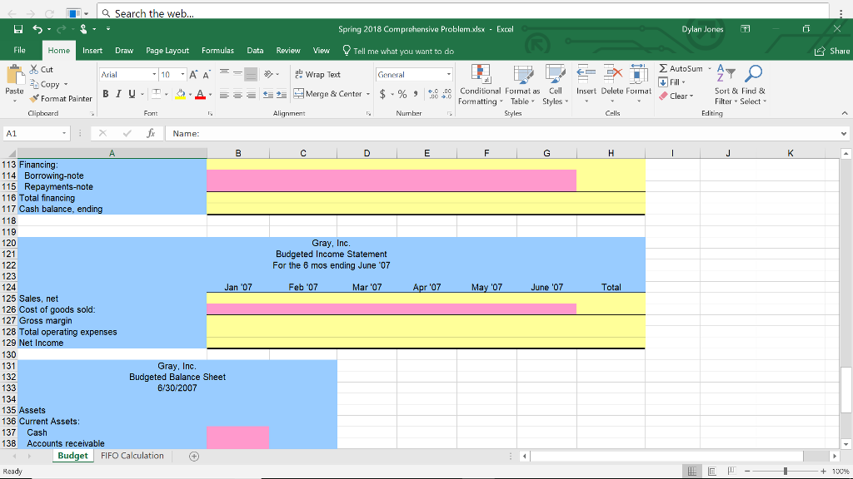853x479 pixels.
Task: Toggle bottom vertical alignment
Action: coord(250,74)
